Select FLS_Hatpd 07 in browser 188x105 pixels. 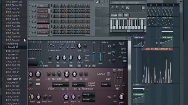15,79
